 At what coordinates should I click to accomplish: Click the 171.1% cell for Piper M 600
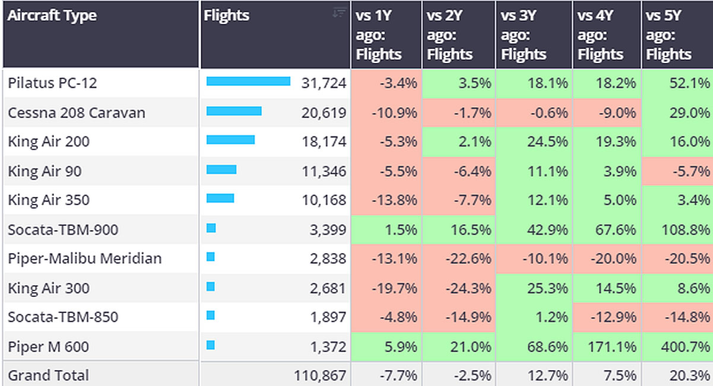607,346
